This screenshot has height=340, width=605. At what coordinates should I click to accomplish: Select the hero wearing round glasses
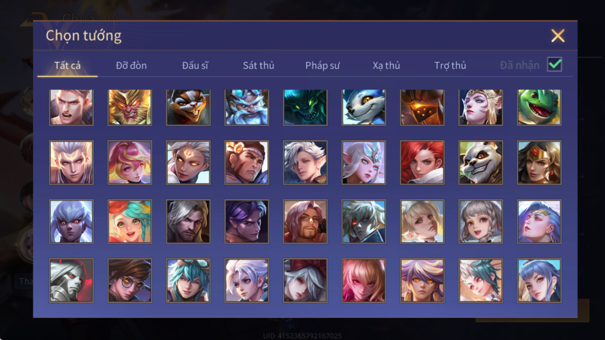(x=130, y=281)
